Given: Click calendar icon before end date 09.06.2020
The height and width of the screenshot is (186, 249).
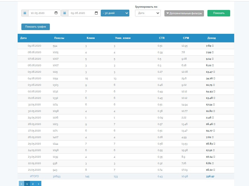Looking at the screenshot, I should tap(65, 13).
